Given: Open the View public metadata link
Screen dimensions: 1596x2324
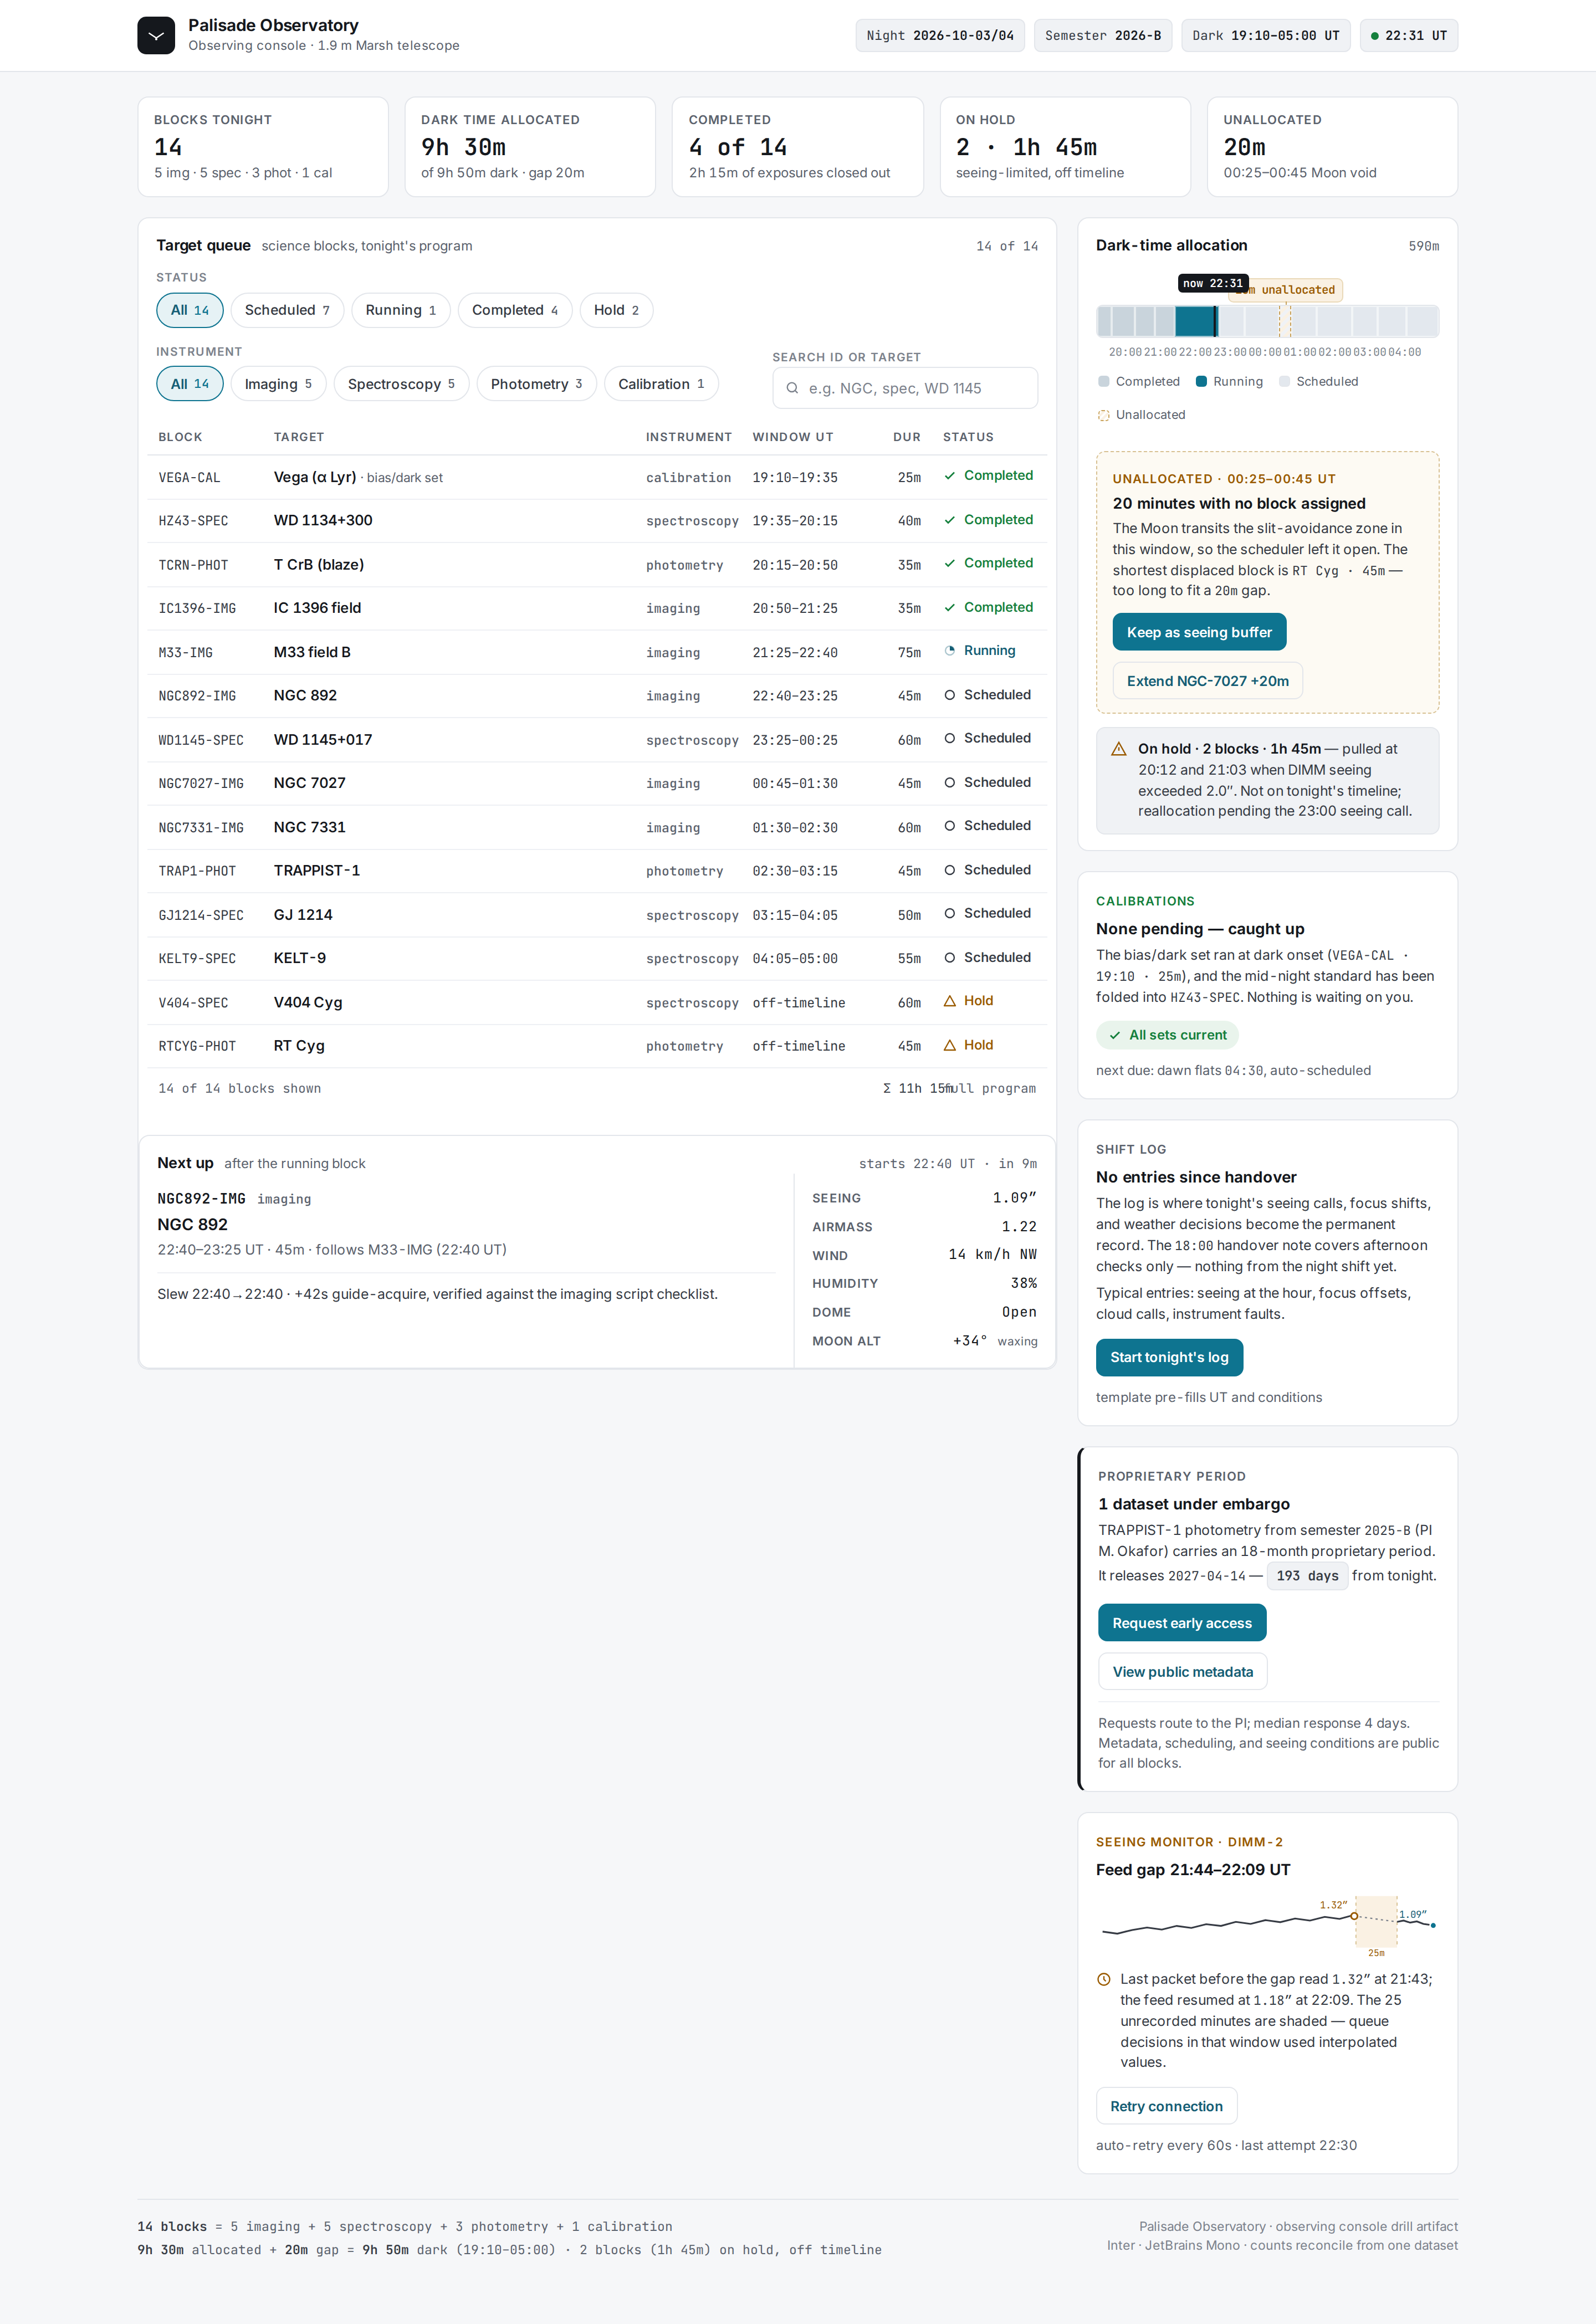Looking at the screenshot, I should (x=1182, y=1672).
